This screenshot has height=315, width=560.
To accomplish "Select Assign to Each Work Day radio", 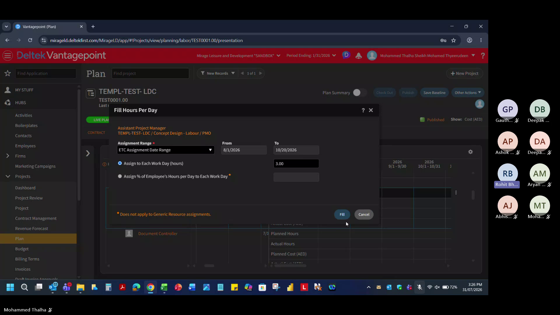I will [x=120, y=163].
